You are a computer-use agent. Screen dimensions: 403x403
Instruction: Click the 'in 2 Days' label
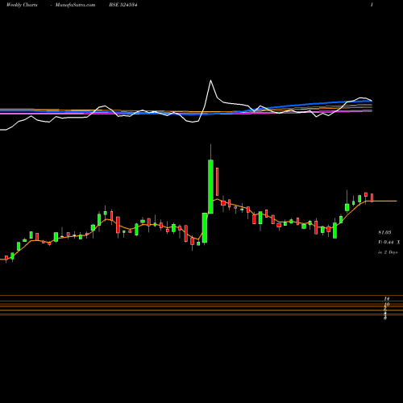point(388,252)
